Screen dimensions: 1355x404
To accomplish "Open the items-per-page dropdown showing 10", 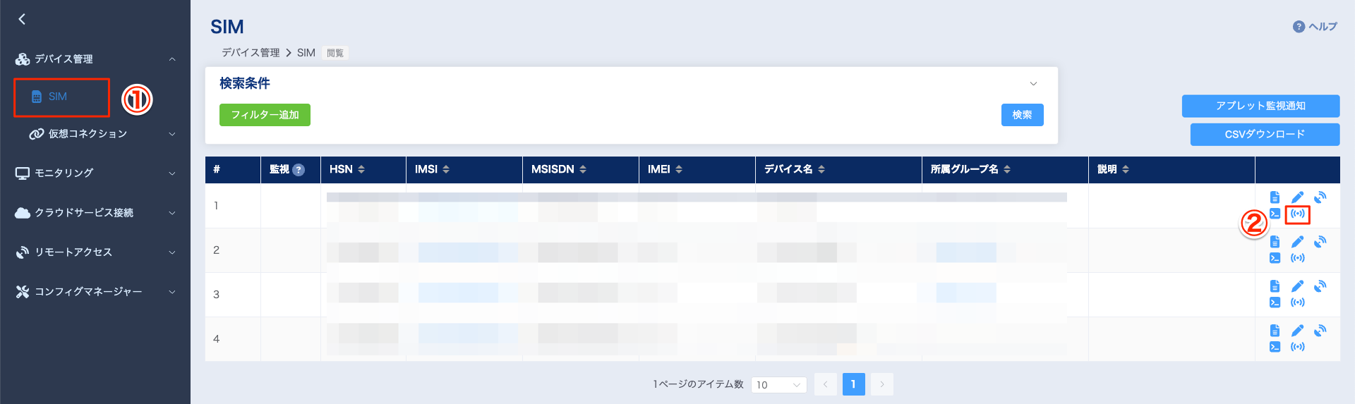I will coord(778,385).
